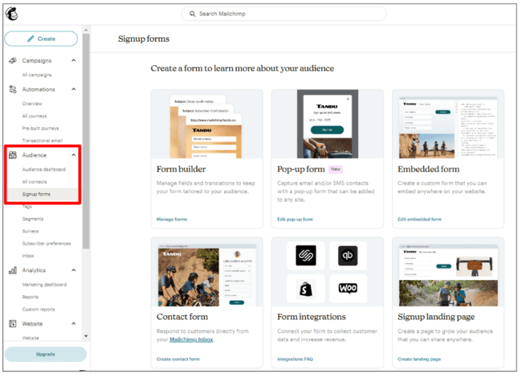Open Marketing dashboard item
This screenshot has width=522, height=378.
(44, 285)
